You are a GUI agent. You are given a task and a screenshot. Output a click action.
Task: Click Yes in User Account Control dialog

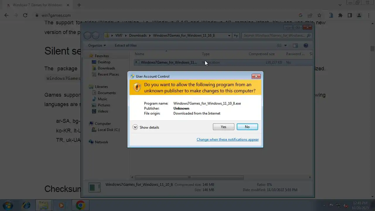(224, 127)
